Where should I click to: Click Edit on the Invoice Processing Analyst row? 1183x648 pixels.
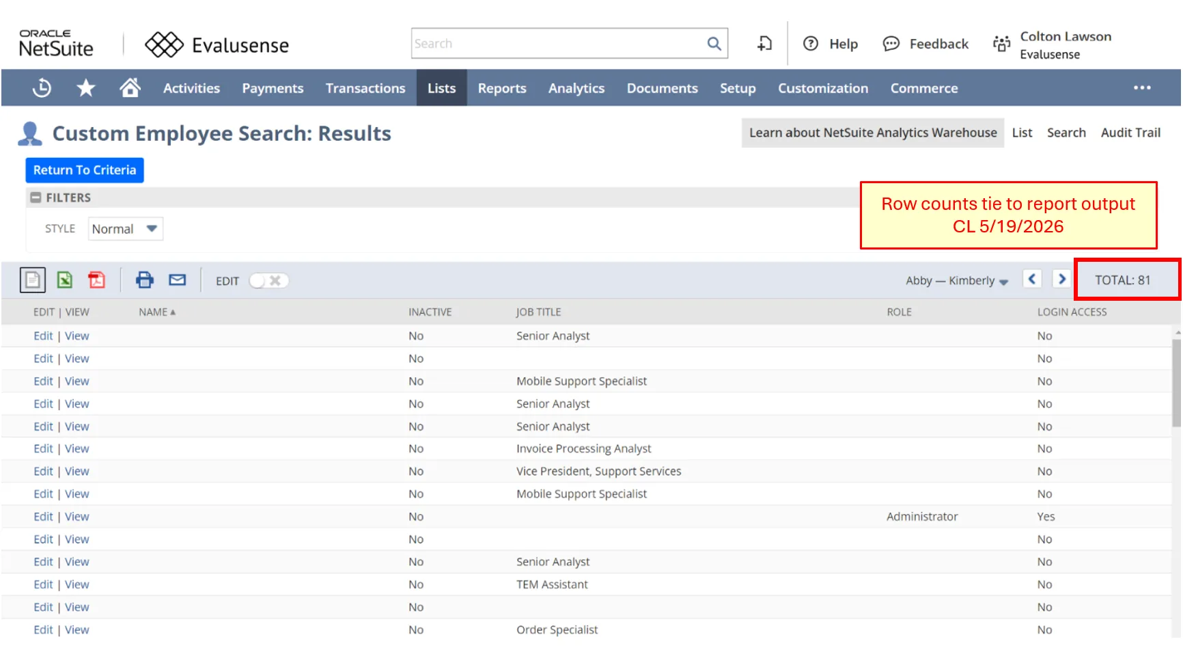pos(43,449)
